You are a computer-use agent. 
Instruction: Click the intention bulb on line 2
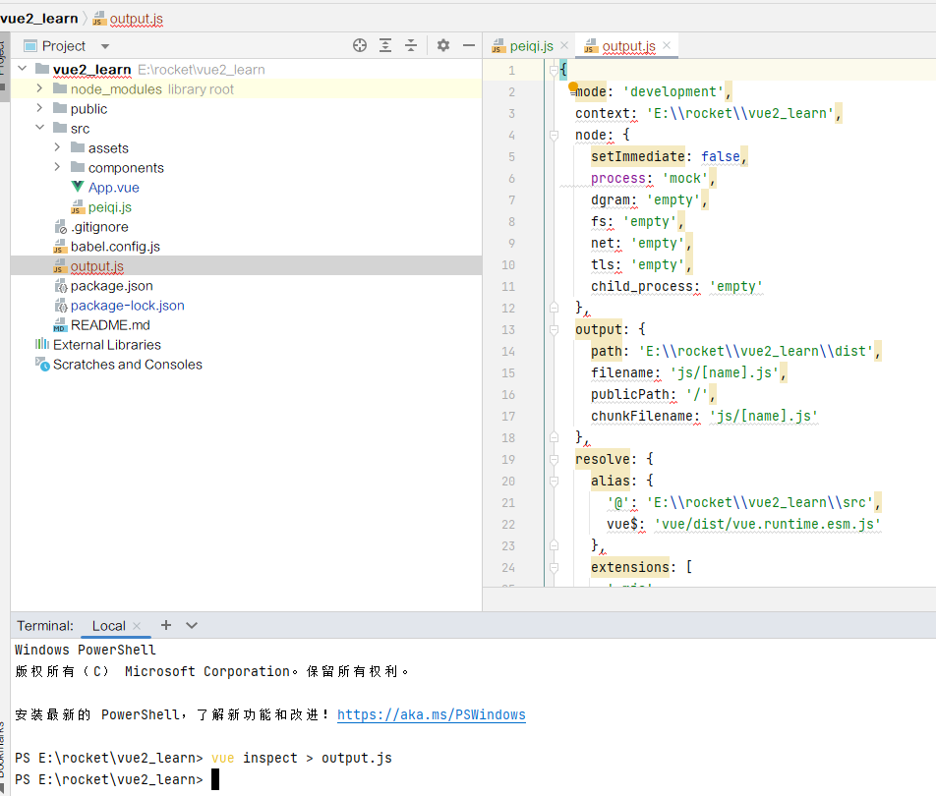pyautogui.click(x=573, y=87)
